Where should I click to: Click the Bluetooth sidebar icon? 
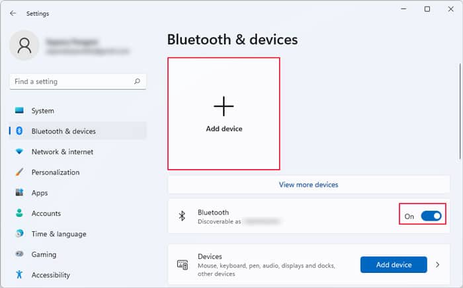[19, 131]
